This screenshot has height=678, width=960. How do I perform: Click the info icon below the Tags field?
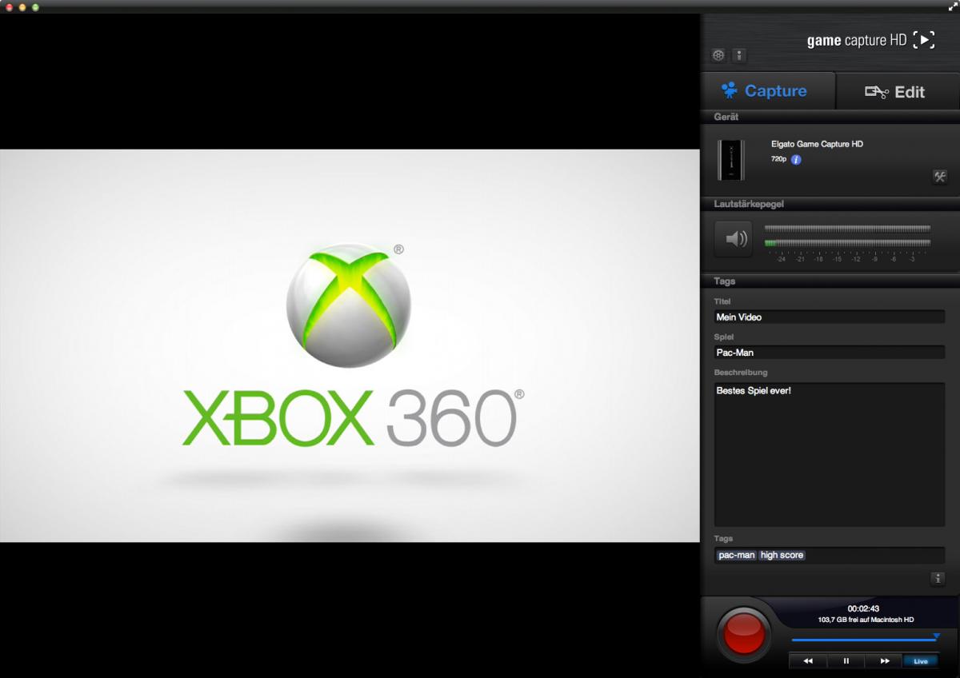[938, 579]
